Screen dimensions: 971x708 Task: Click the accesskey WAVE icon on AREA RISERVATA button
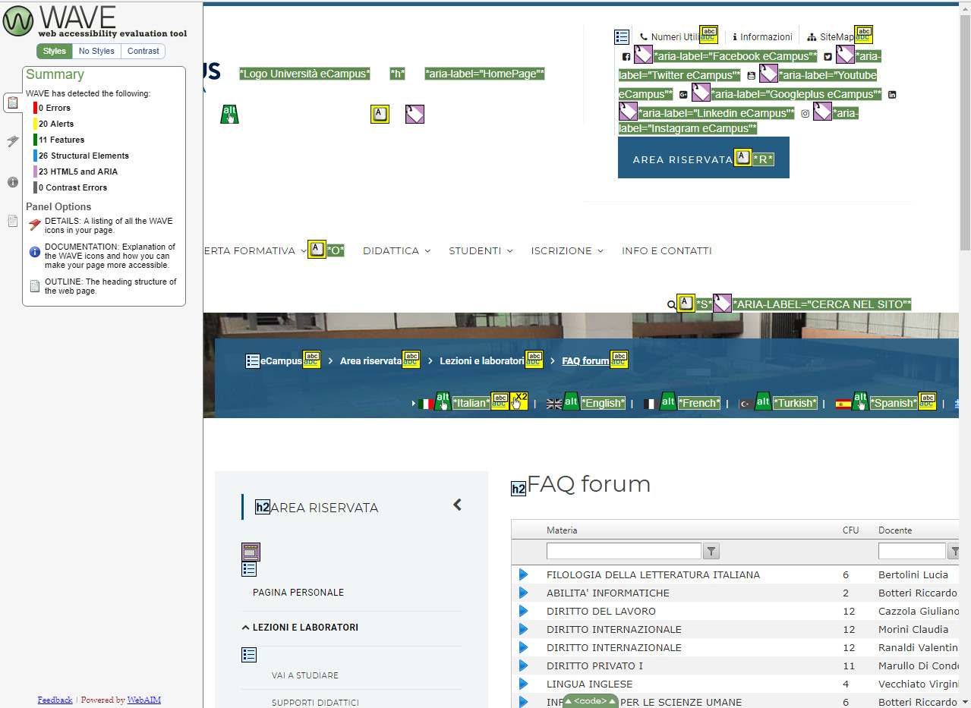pos(743,158)
